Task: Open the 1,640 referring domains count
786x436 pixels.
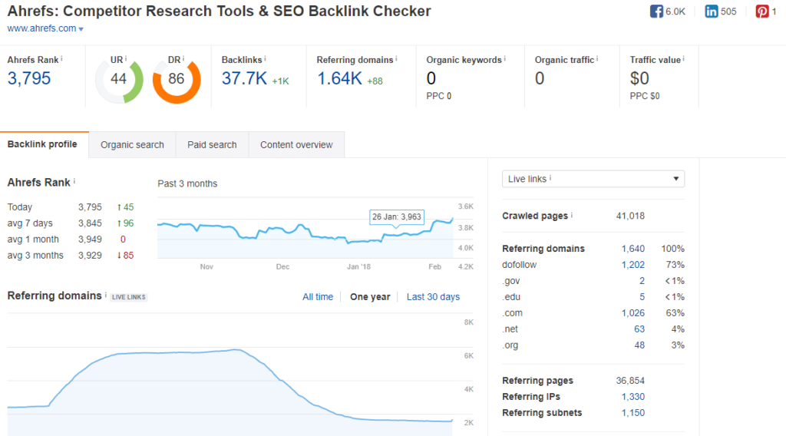Action: 633,249
